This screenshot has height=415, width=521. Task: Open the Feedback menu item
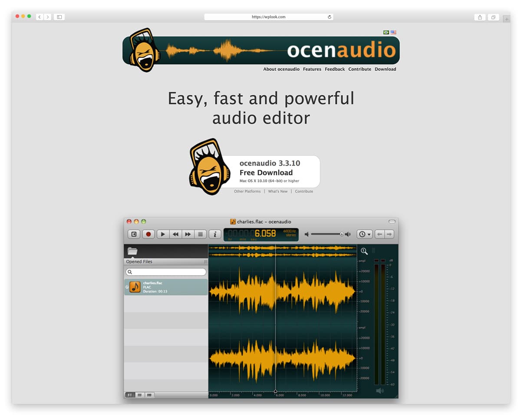(335, 69)
